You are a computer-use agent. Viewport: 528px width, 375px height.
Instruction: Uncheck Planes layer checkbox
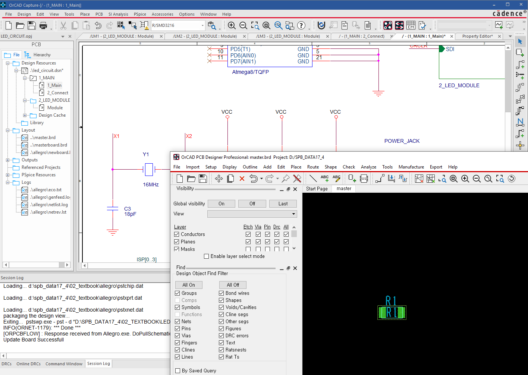[177, 242]
